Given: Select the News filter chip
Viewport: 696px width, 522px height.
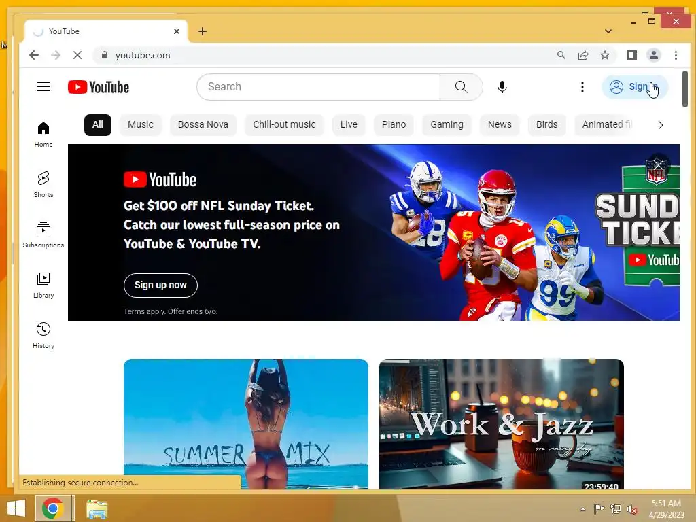Looking at the screenshot, I should click(500, 125).
